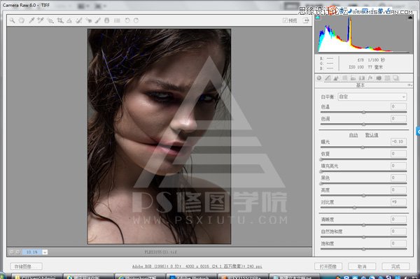
Task: Adjust the 对比度 contrast slider
Action: 355,208
